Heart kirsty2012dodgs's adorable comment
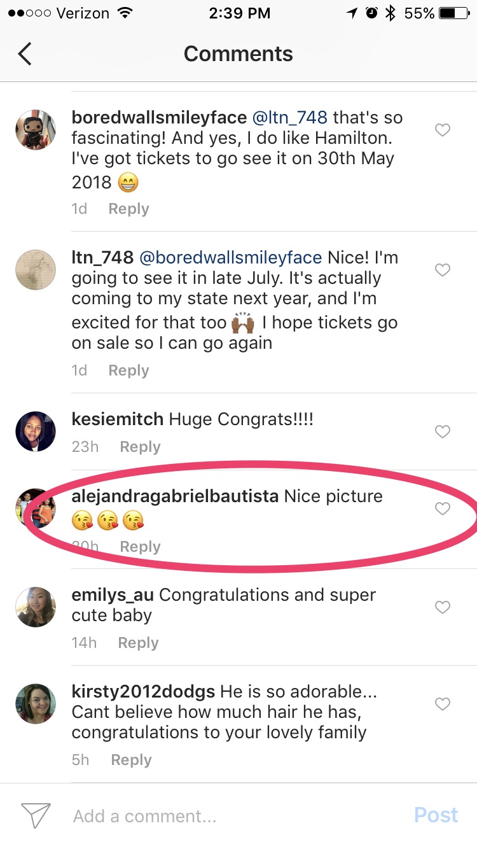This screenshot has width=477, height=849. (x=442, y=704)
